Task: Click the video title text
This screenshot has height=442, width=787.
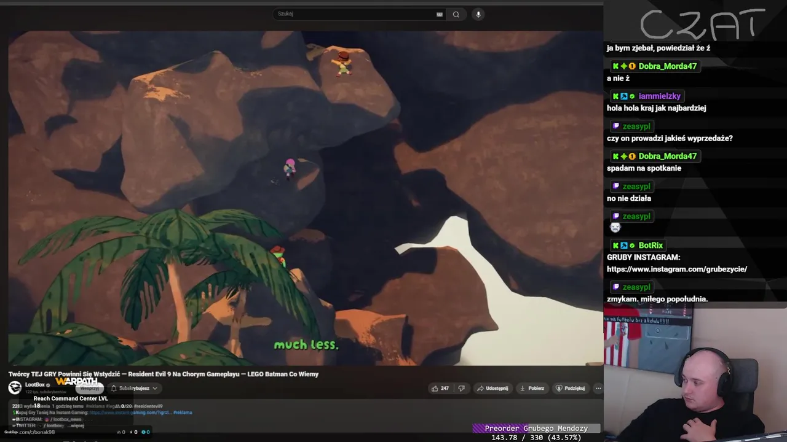Action: click(x=164, y=374)
